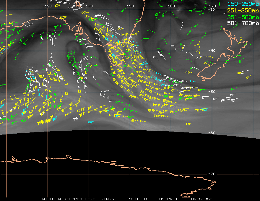Click the 09APR11 date text
The width and height of the screenshot is (260, 201).
pyautogui.click(x=168, y=199)
